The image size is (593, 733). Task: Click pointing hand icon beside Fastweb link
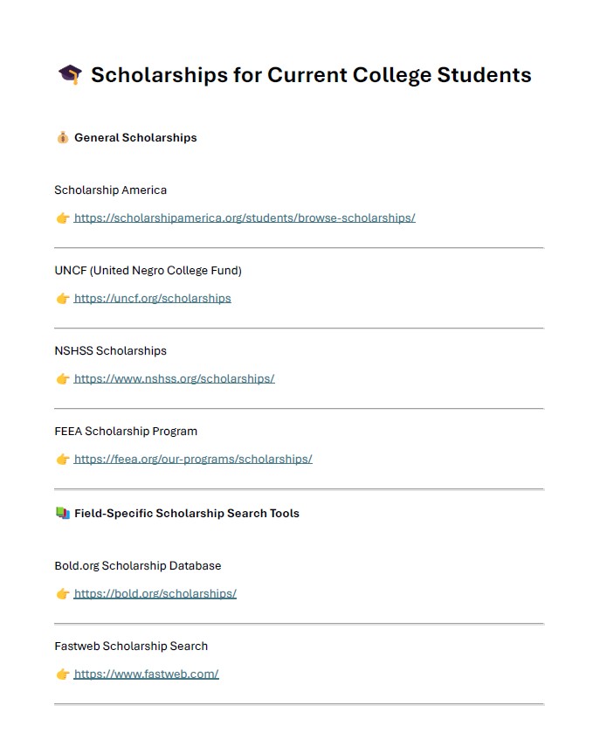pyautogui.click(x=63, y=674)
